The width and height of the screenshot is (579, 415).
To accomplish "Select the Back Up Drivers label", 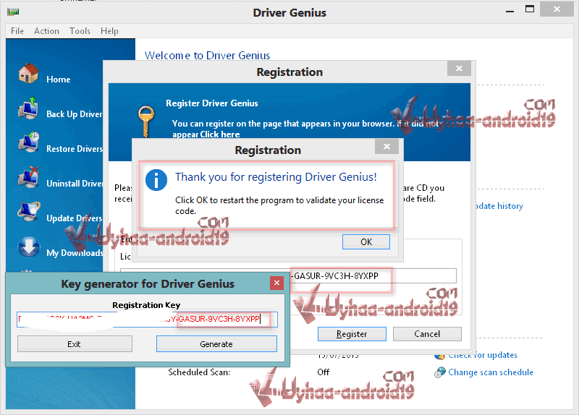I will (75, 114).
